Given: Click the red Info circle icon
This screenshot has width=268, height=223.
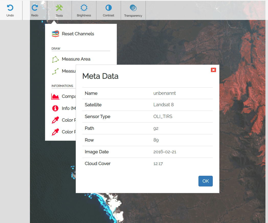Looking at the screenshot, I should pos(55,108).
